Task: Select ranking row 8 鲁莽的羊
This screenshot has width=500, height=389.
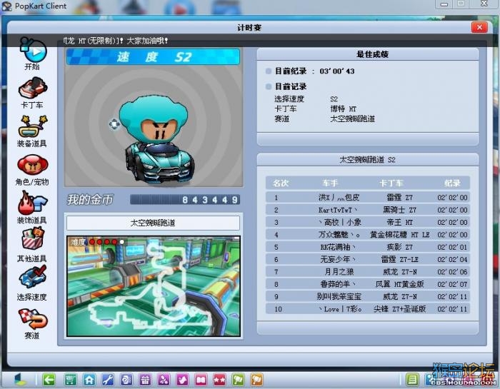Action: point(367,284)
